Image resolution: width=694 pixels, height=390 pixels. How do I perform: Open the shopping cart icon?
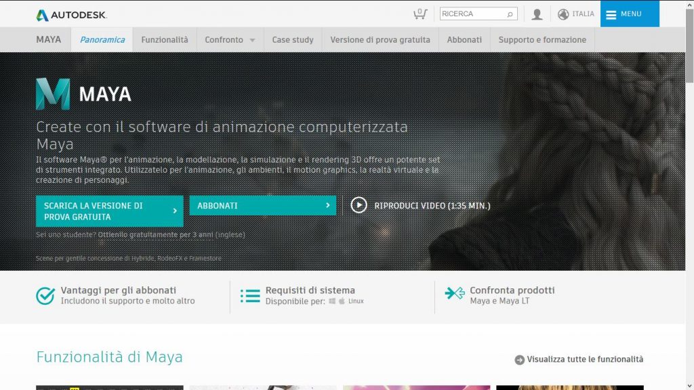[x=420, y=14]
